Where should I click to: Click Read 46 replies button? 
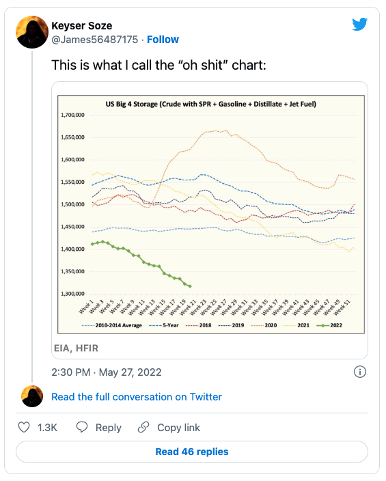click(x=192, y=452)
